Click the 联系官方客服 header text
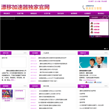The height and width of the screenshot is (109, 109). pyautogui.click(x=94, y=8)
